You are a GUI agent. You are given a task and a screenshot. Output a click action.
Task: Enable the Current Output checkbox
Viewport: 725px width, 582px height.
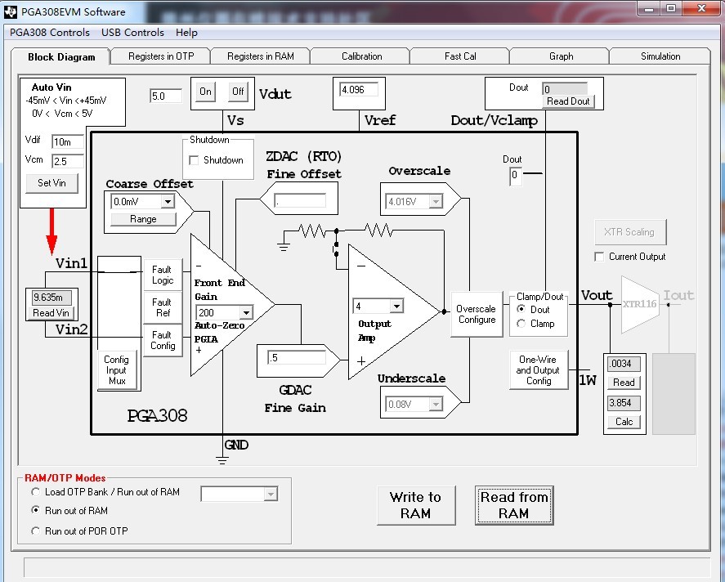[599, 257]
